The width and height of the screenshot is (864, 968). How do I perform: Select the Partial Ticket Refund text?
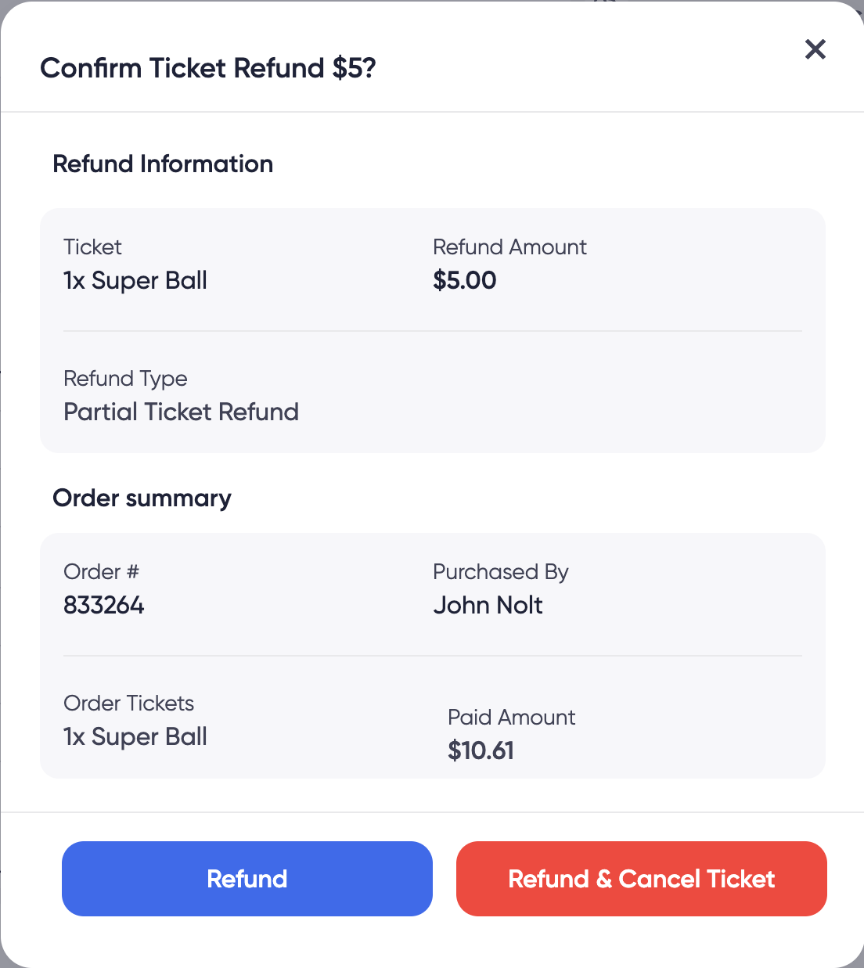click(x=181, y=412)
